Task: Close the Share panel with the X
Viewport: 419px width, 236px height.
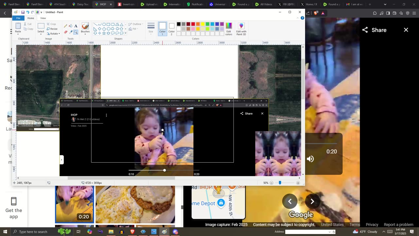Action: coord(406,30)
